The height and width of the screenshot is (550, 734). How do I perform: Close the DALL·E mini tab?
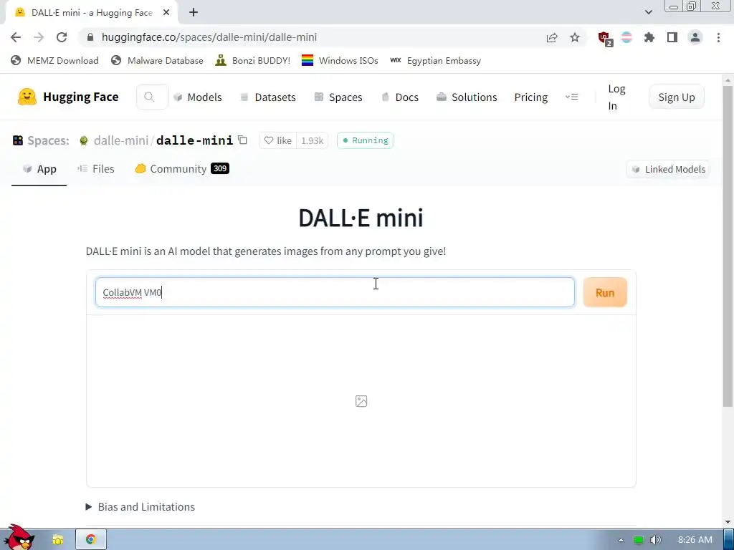tap(166, 13)
